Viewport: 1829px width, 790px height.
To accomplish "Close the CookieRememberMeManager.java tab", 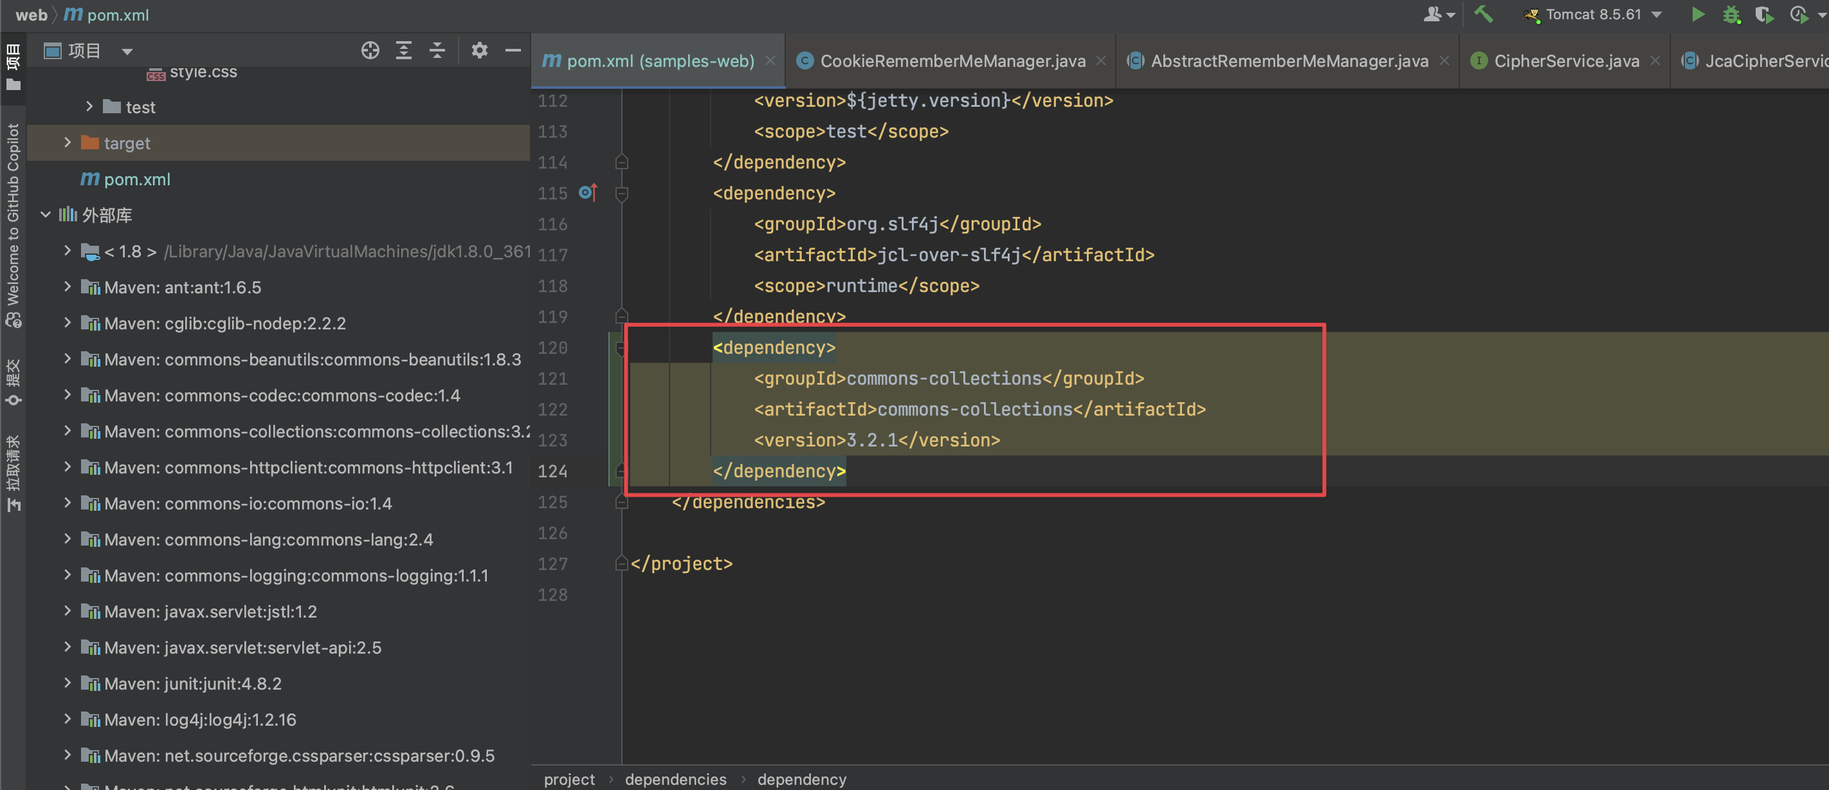I will pyautogui.click(x=1100, y=61).
